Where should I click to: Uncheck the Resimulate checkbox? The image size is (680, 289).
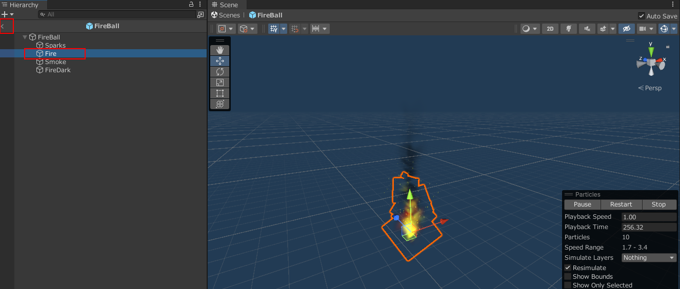[x=568, y=268]
